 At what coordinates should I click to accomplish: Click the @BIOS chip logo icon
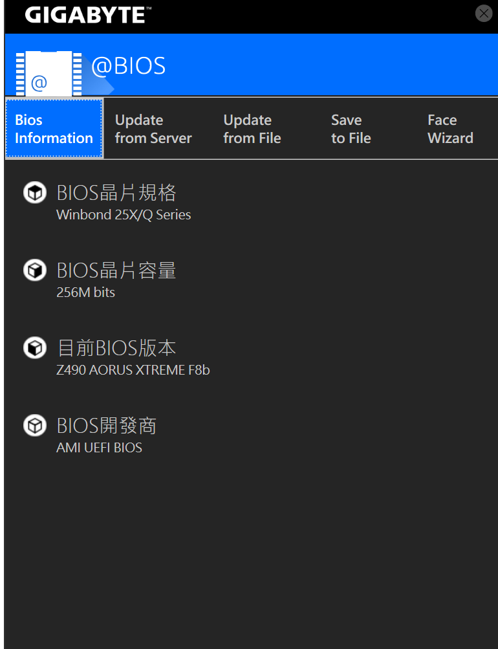[x=49, y=74]
